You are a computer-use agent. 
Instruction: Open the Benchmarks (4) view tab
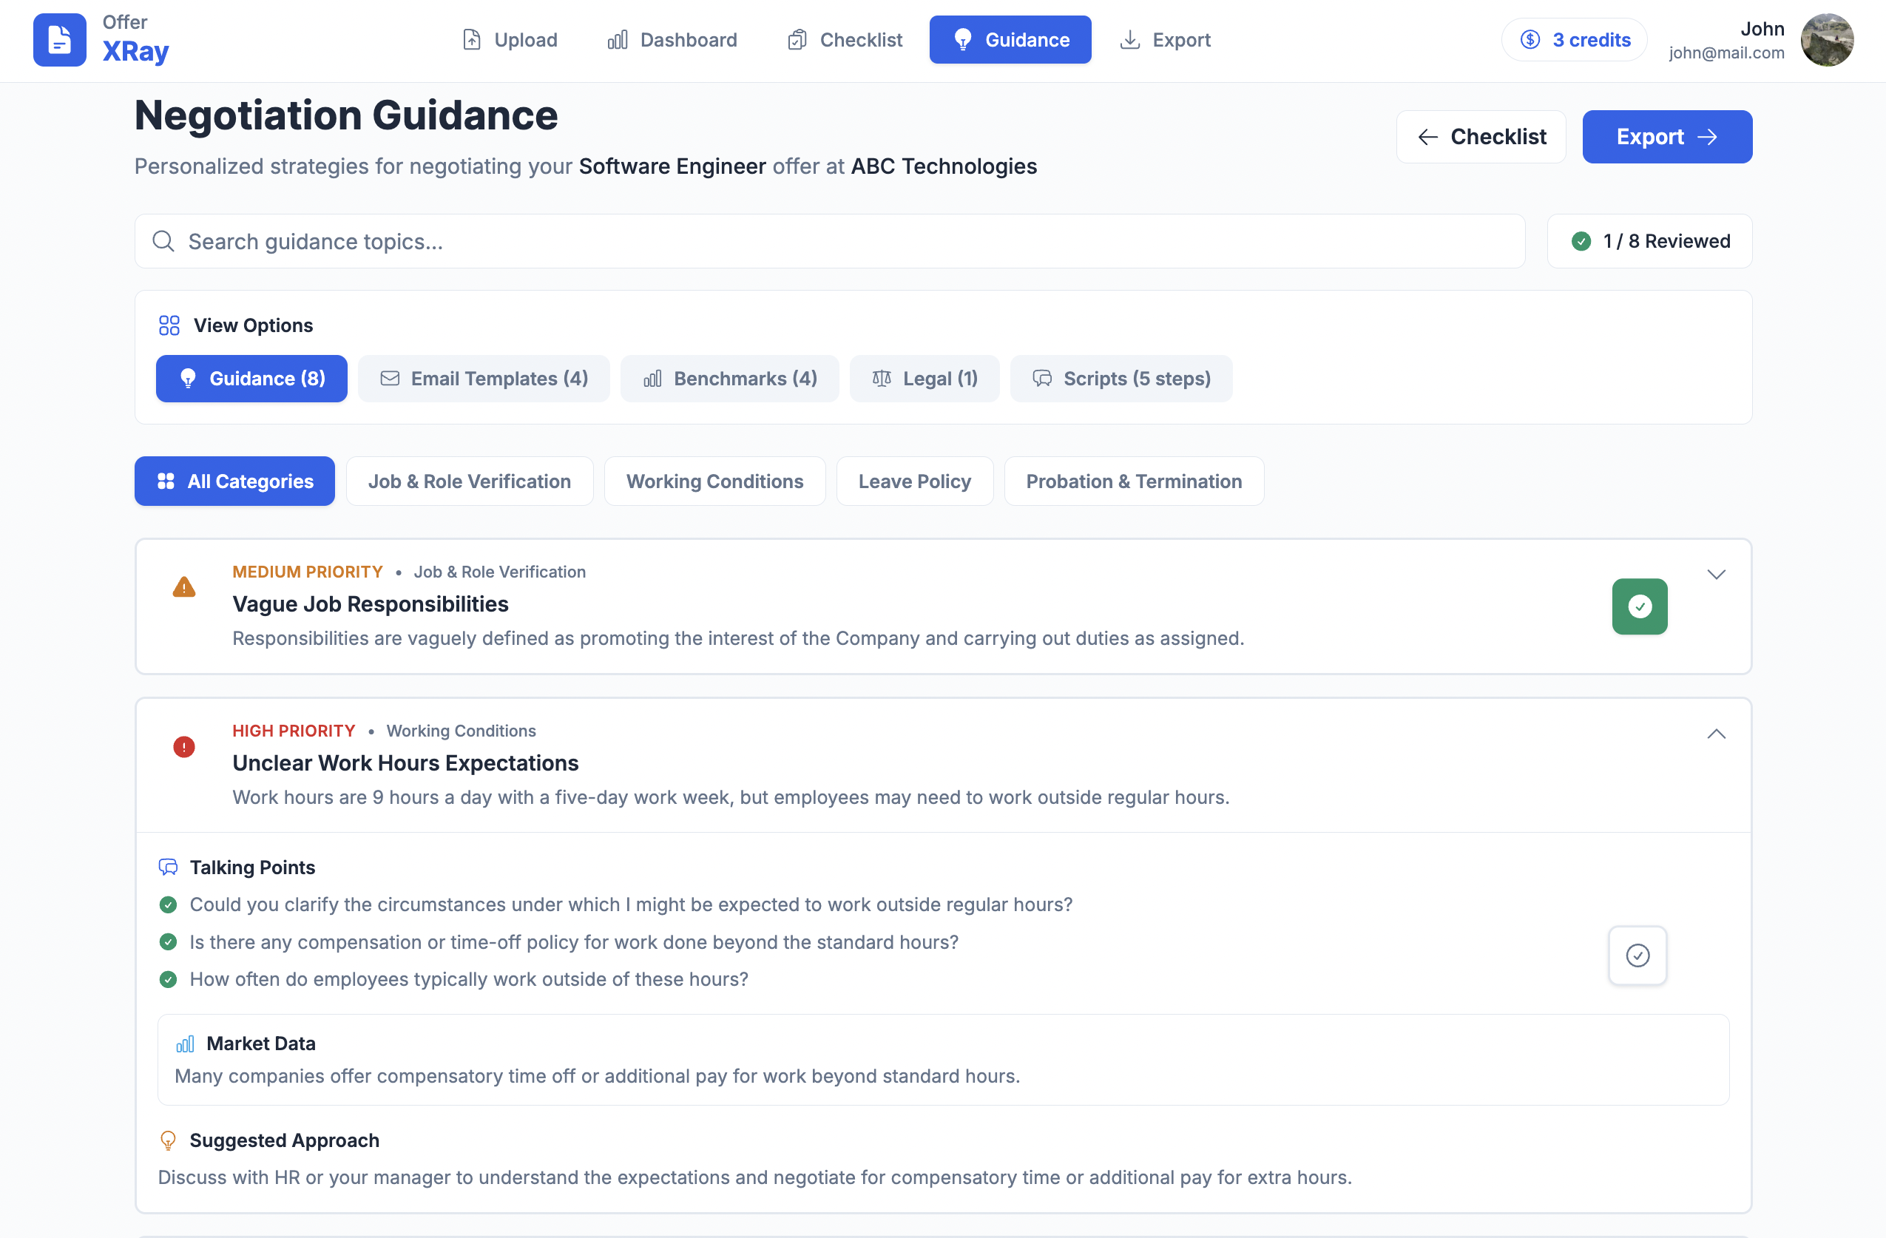point(729,379)
